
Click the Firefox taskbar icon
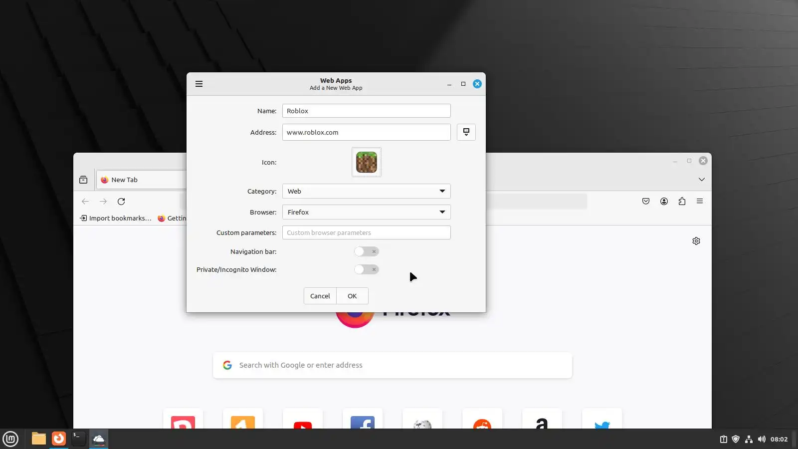[59, 439]
